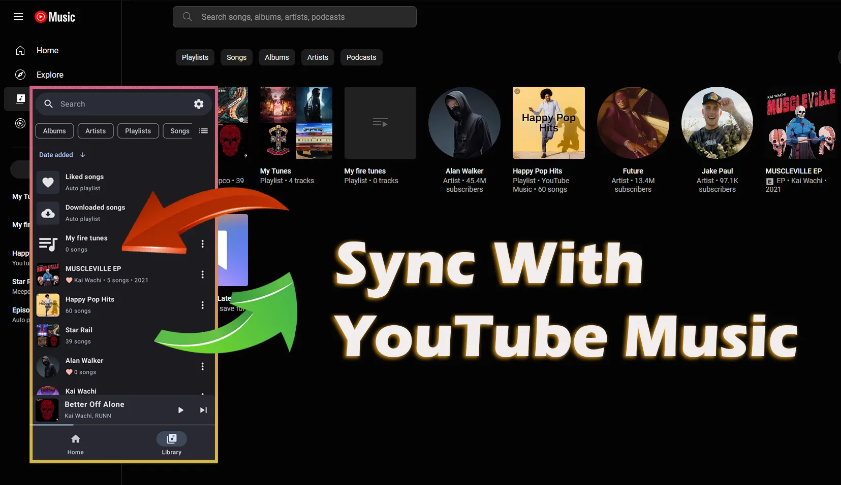Click the YouTube Music logo
The height and width of the screenshot is (485, 841).
[x=55, y=17]
